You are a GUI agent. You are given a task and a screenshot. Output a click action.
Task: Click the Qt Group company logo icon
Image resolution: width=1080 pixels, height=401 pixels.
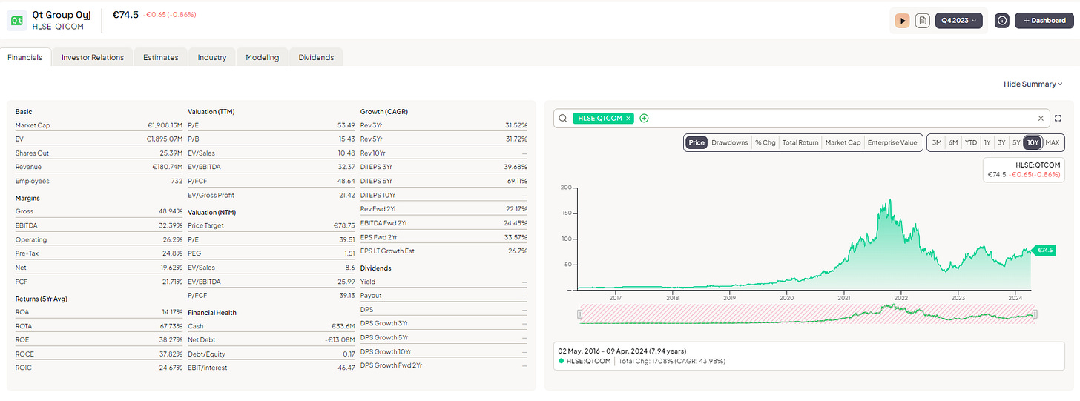tap(17, 21)
